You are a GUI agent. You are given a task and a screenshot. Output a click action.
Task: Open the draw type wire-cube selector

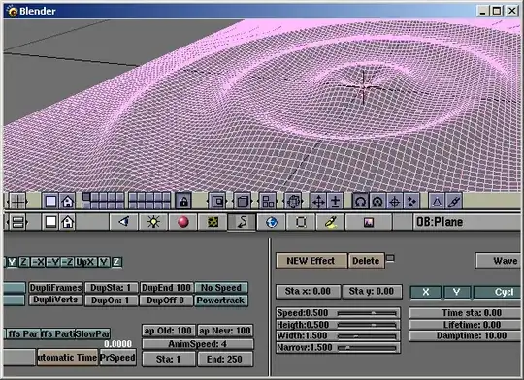[293, 202]
